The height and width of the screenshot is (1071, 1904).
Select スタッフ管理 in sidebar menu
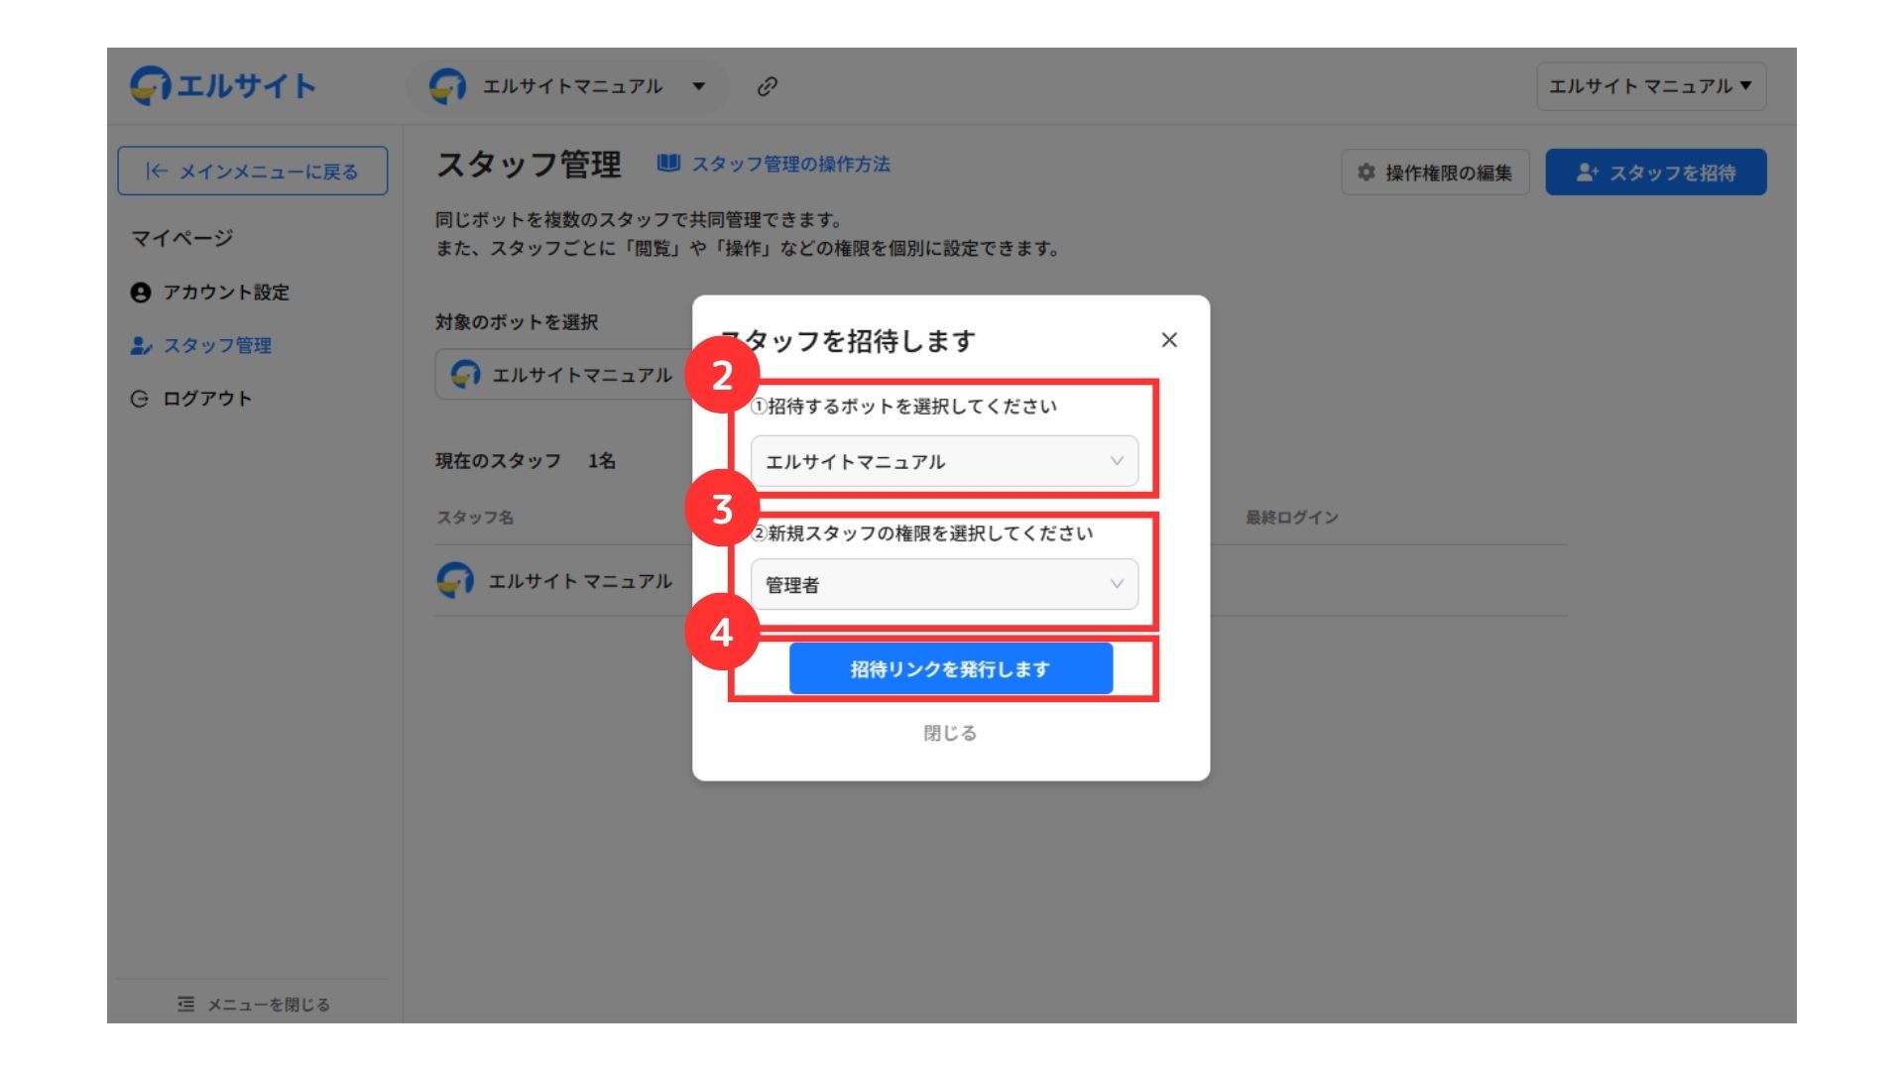coord(216,346)
